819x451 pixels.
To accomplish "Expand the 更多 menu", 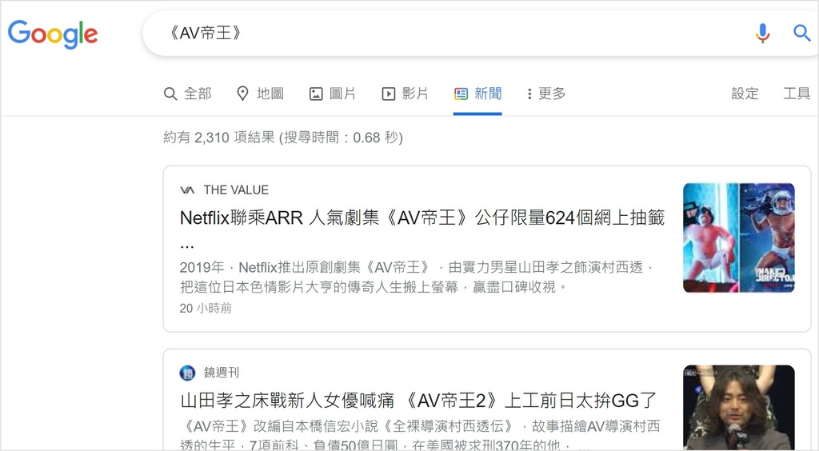I will [x=546, y=94].
